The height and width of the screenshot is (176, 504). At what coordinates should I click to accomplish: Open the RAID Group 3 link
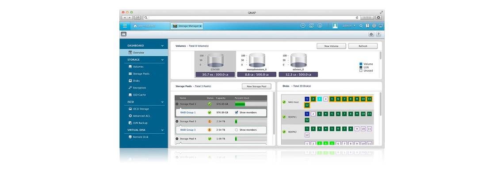[188, 130]
